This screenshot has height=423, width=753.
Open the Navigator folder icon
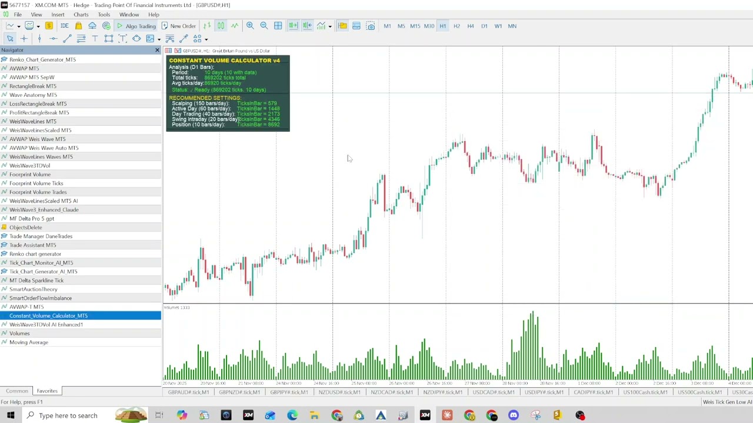(342, 26)
